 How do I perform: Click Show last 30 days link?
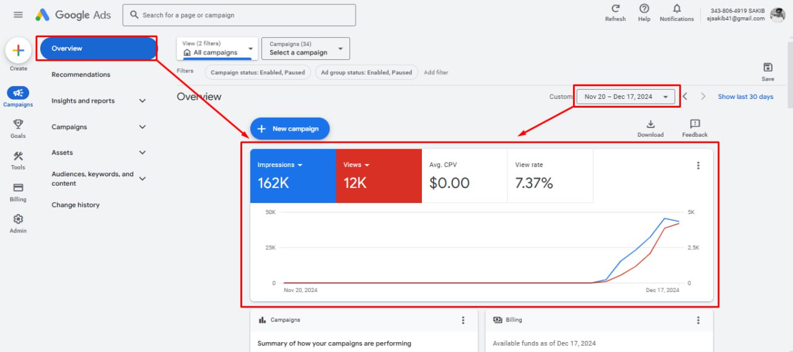tap(745, 97)
